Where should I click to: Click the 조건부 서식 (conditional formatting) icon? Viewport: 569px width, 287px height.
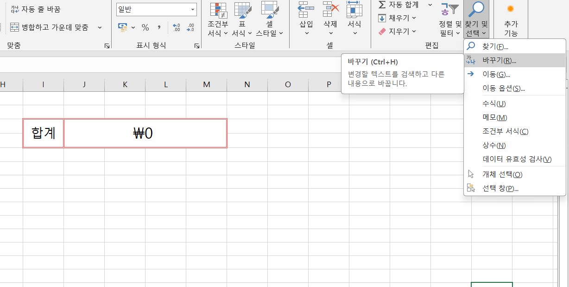click(218, 11)
